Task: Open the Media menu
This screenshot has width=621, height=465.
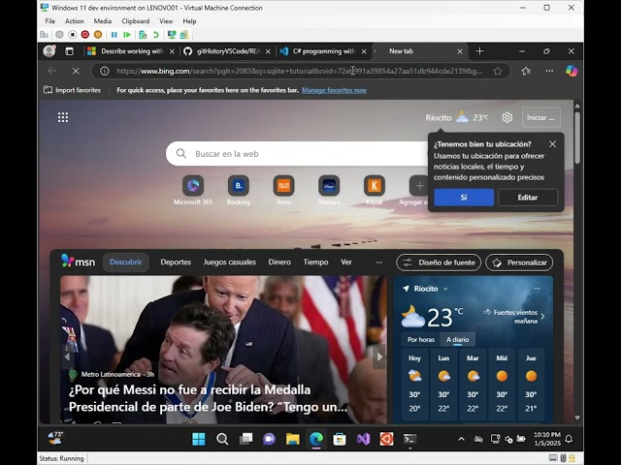Action: (103, 21)
